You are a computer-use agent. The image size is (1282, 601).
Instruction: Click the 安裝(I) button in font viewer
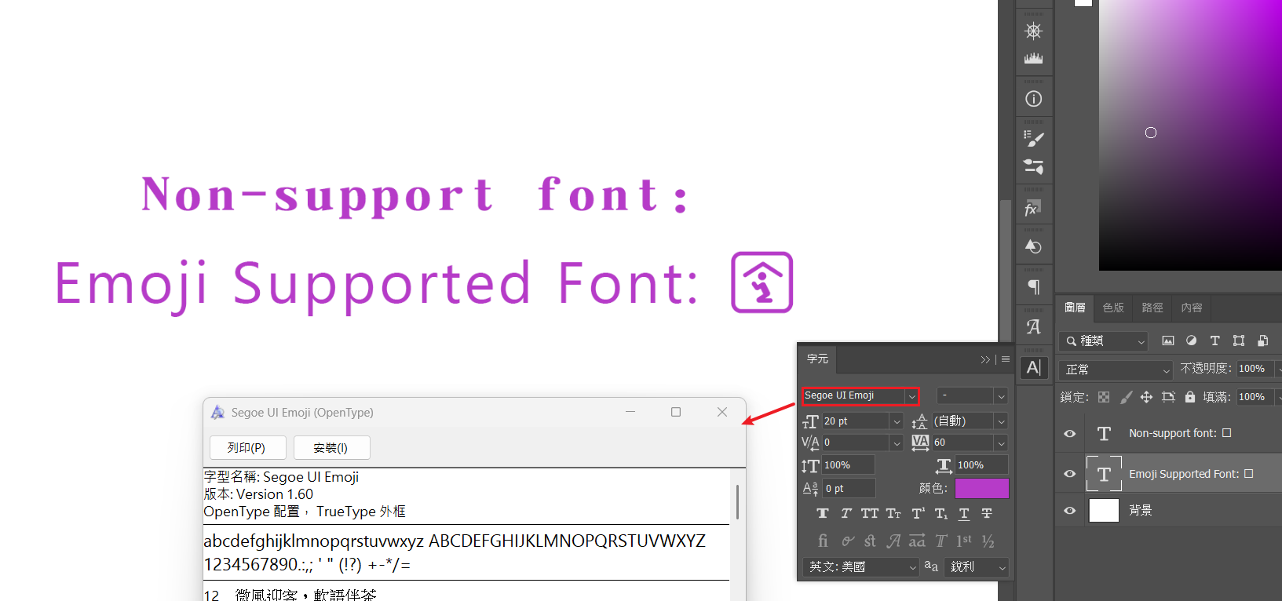[x=331, y=447]
